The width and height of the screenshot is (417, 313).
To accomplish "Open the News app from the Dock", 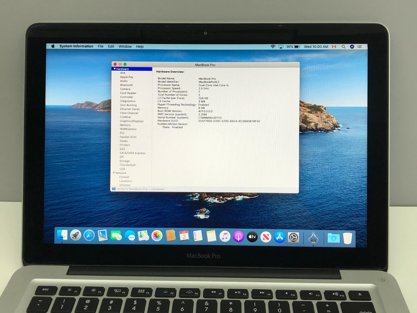I will click(x=266, y=237).
